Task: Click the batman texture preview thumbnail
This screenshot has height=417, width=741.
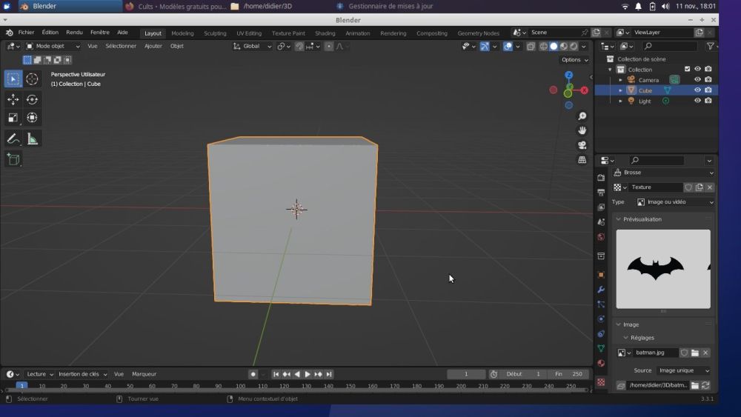Action: coord(663,268)
